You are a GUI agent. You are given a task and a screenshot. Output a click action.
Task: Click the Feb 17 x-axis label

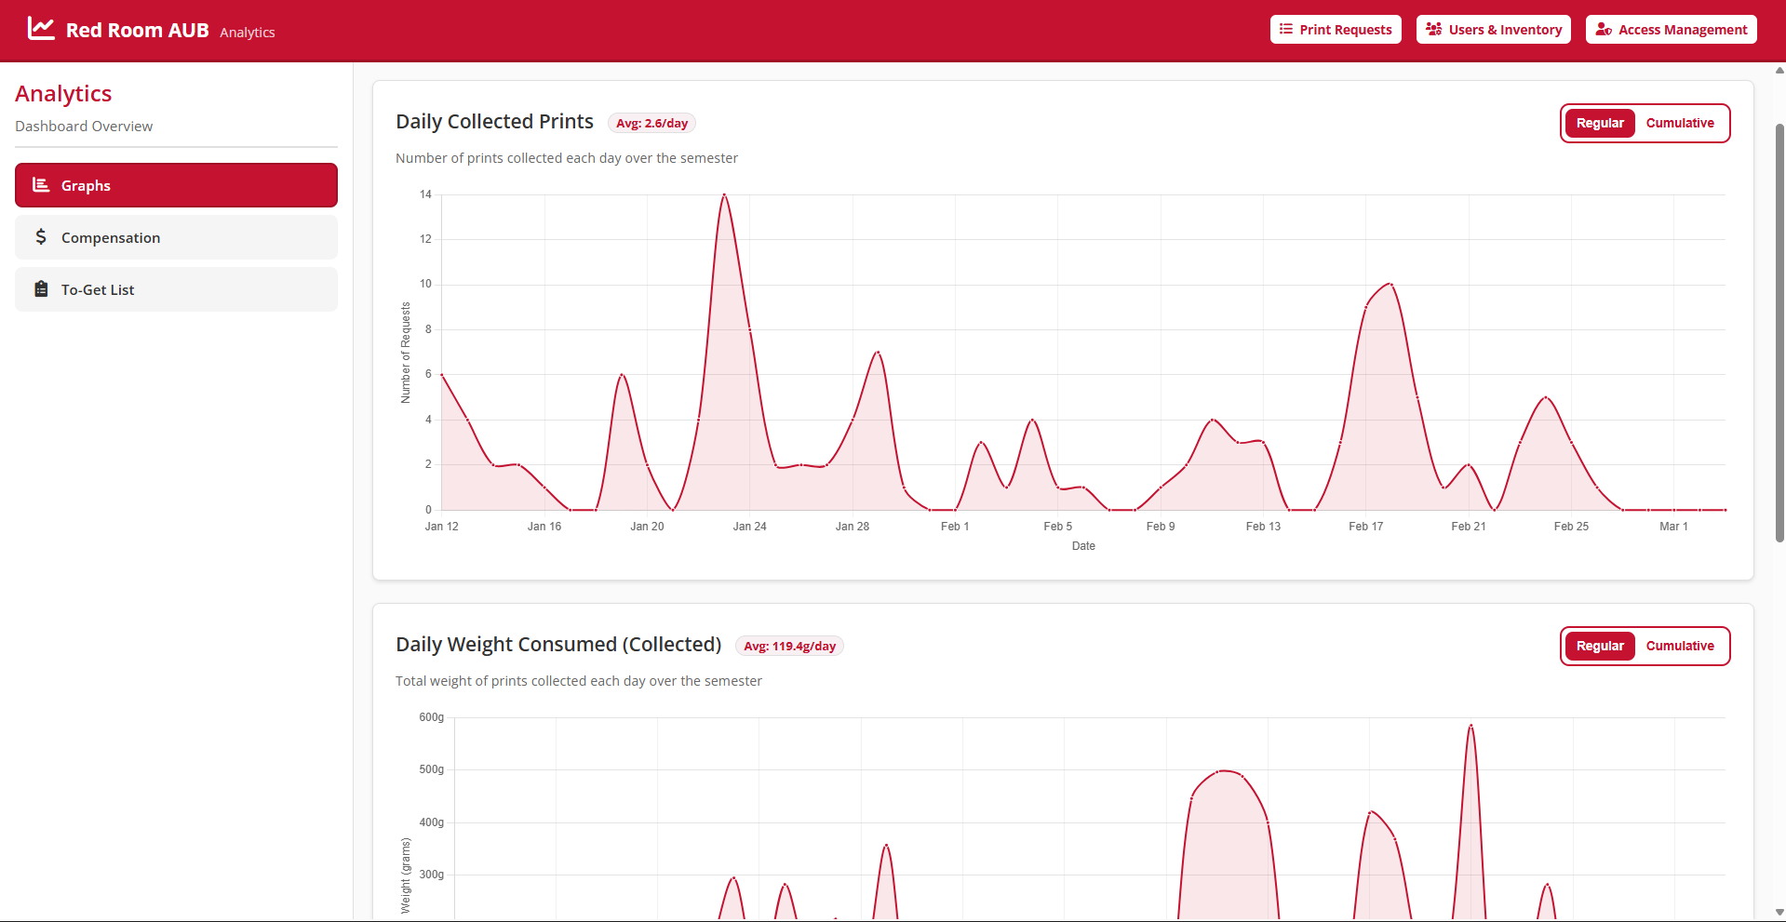(1365, 527)
